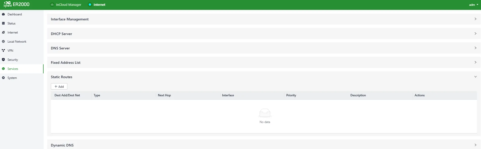The width and height of the screenshot is (481, 149).
Task: Expand the Interface Management section
Action: [475, 19]
